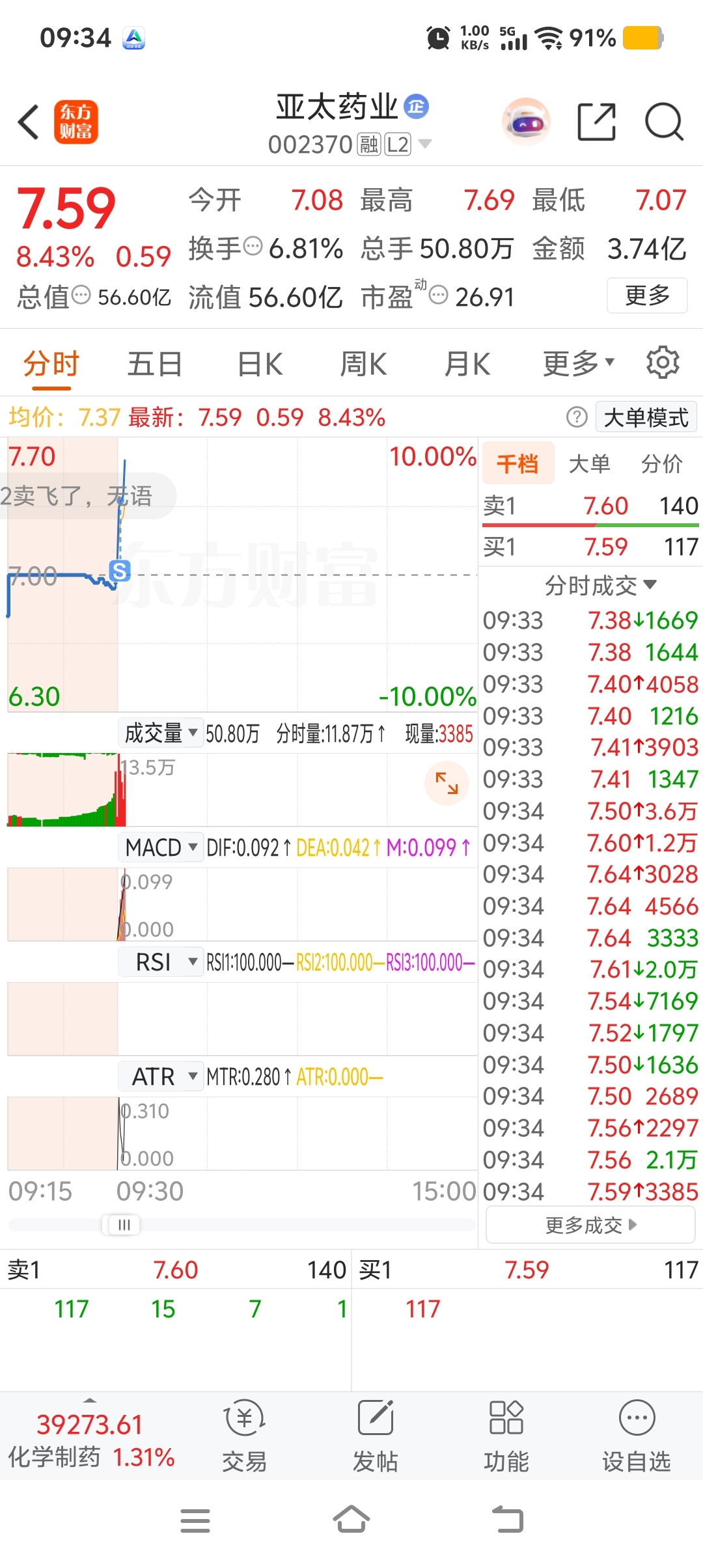The width and height of the screenshot is (703, 1562).
Task: Tap Android recent apps menu button
Action: pyautogui.click(x=195, y=1520)
